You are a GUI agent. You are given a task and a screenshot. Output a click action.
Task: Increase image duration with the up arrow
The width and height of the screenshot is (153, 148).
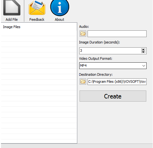click(143, 50)
